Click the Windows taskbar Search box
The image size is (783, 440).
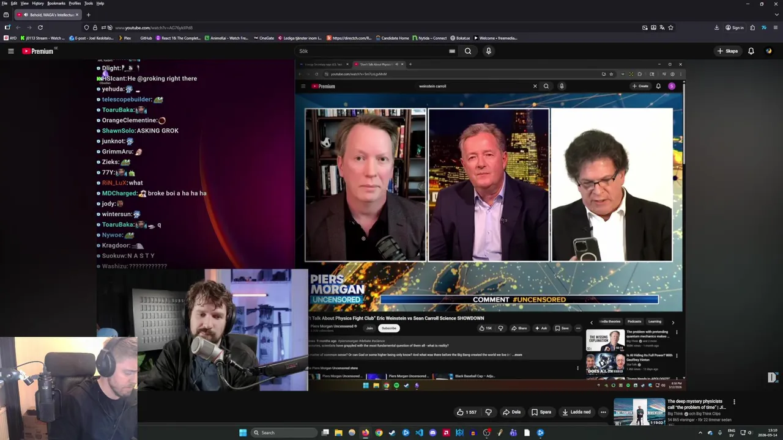pos(283,433)
